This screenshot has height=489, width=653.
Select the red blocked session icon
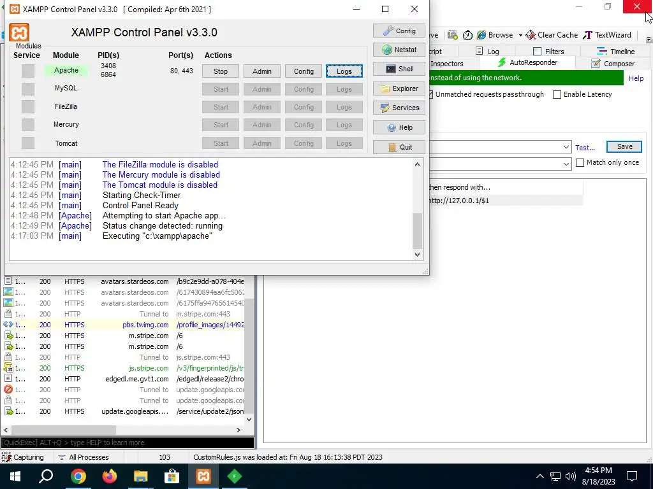pos(8,390)
